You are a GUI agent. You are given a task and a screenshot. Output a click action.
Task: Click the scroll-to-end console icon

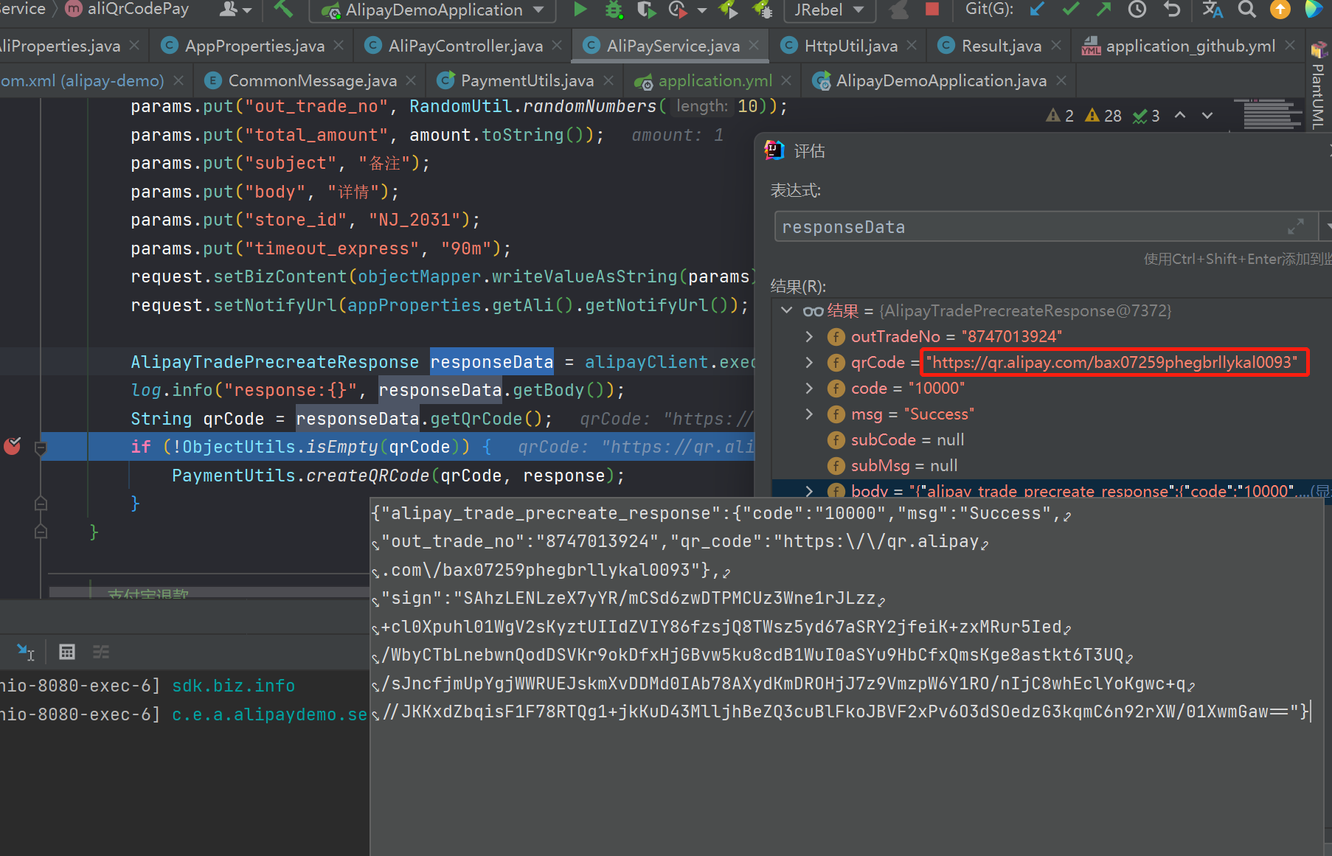click(x=25, y=652)
